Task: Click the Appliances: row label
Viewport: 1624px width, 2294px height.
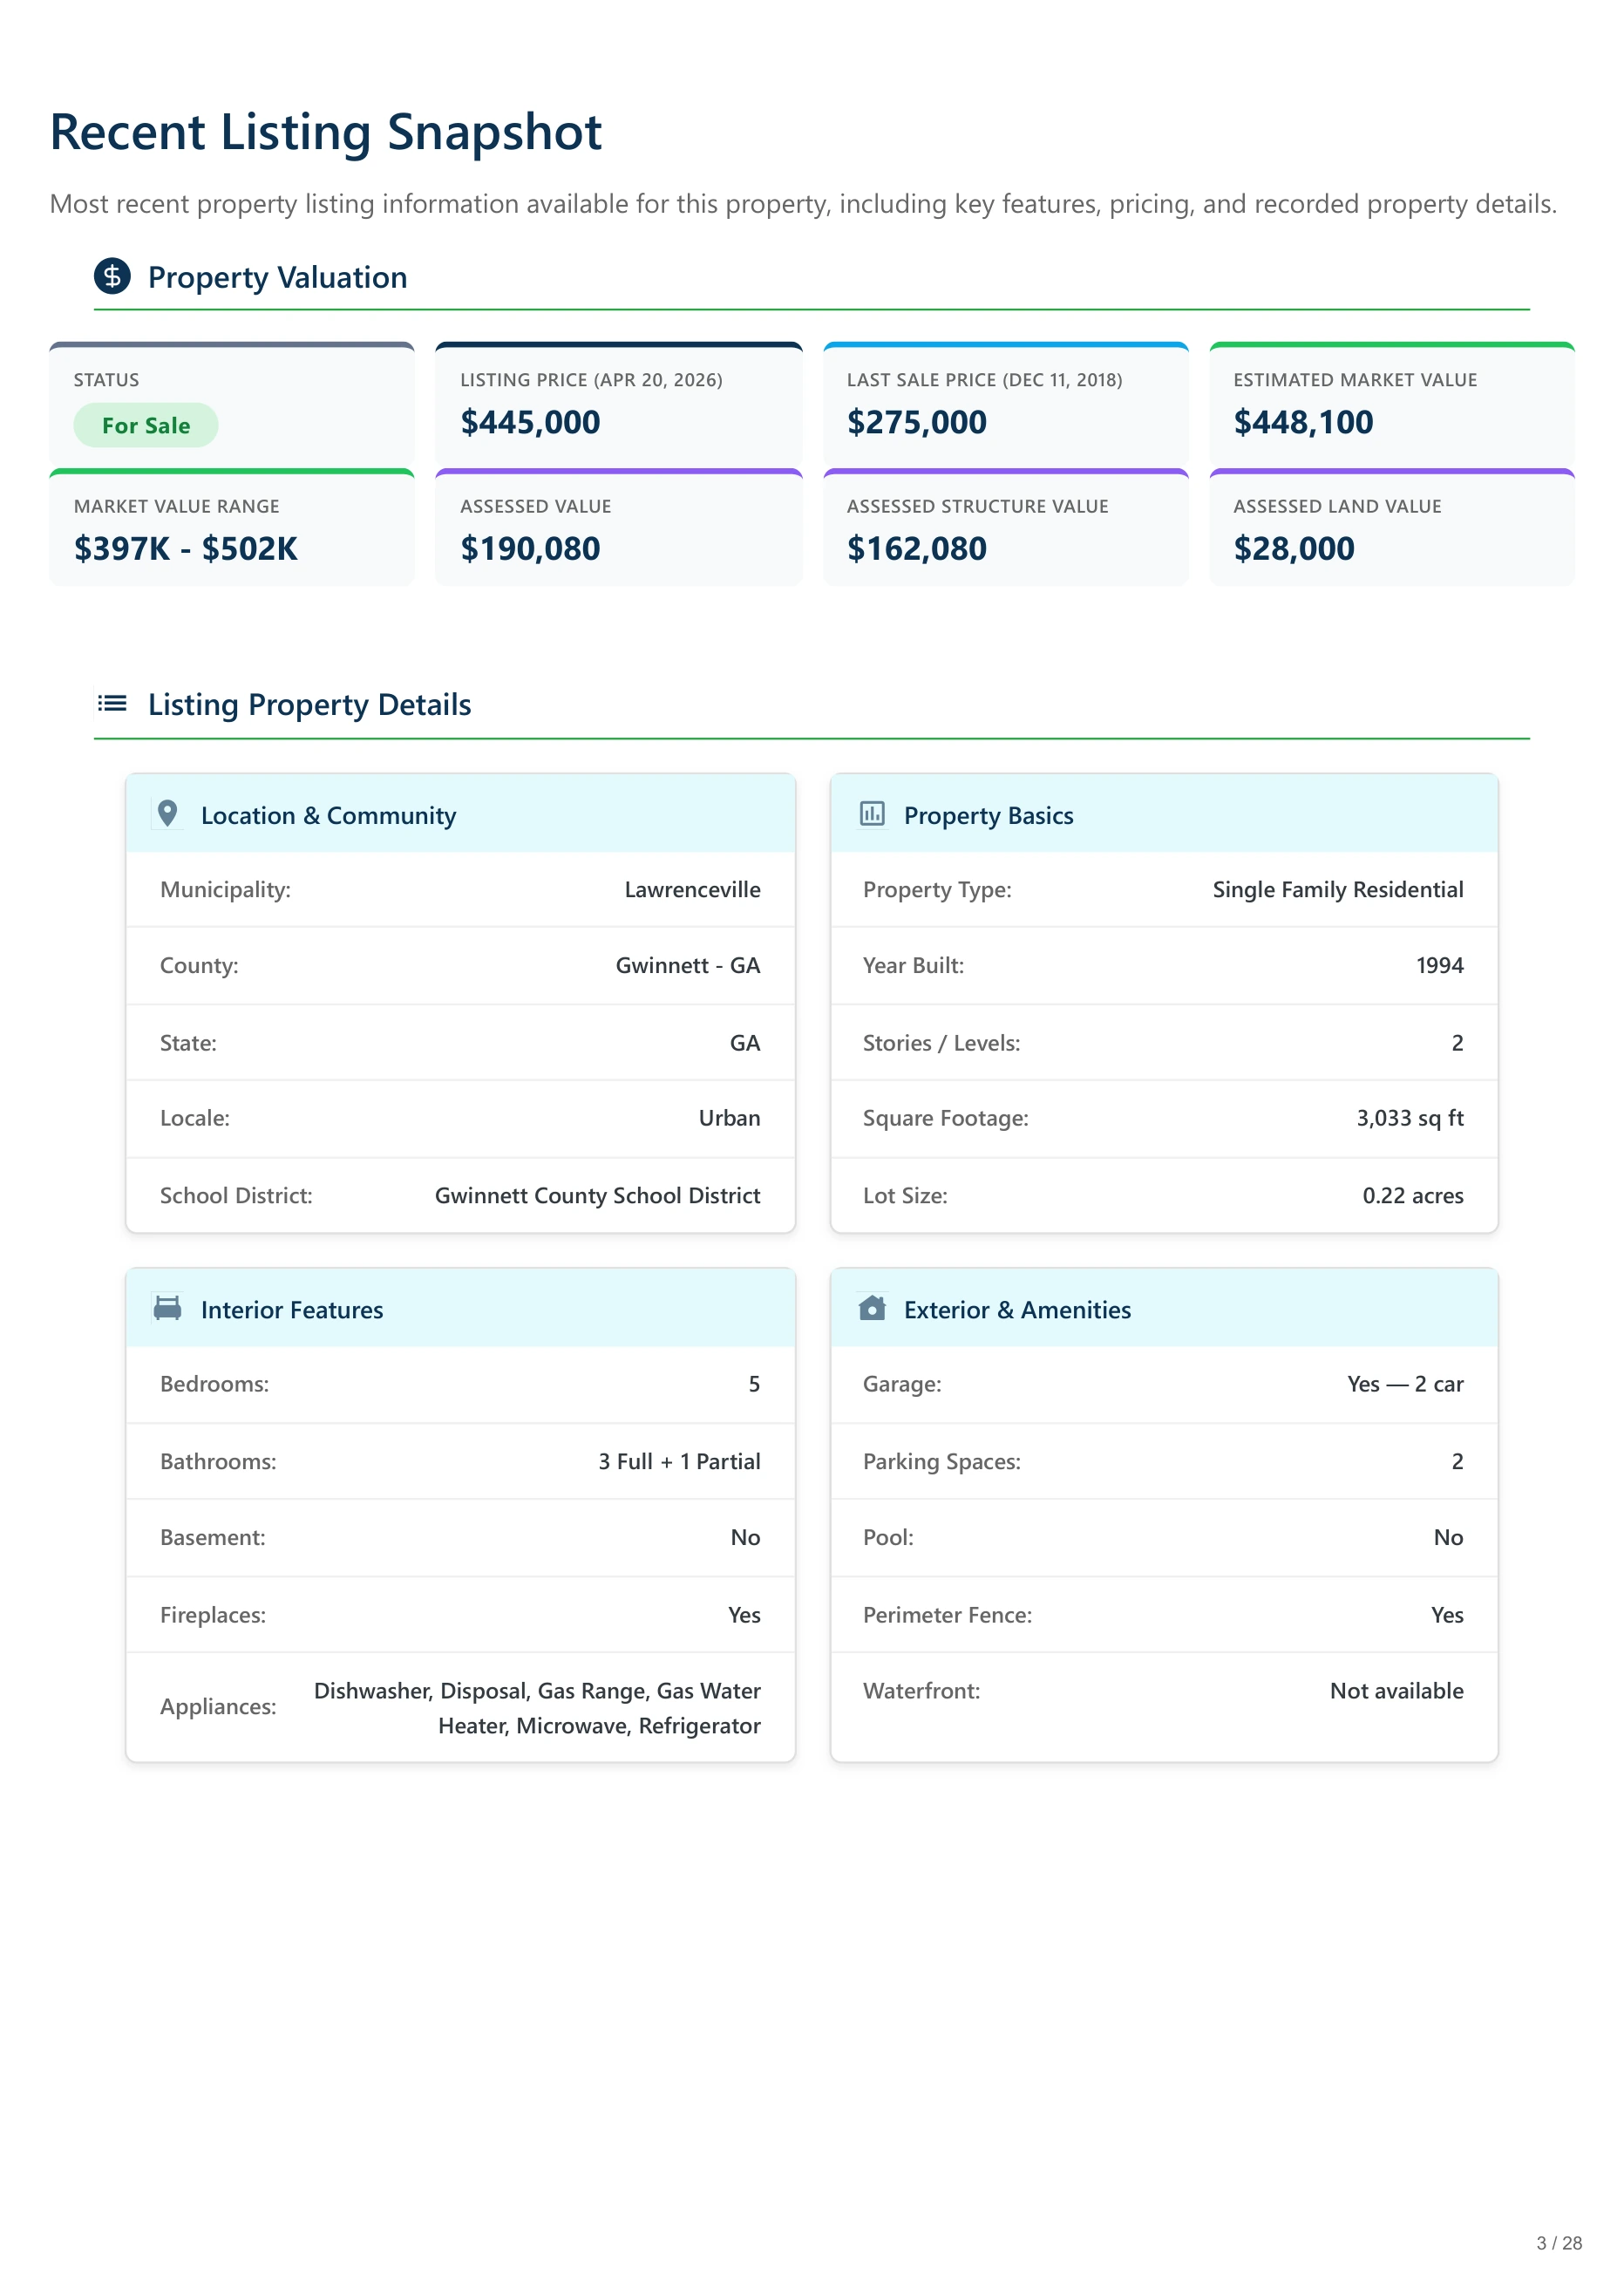Action: tap(218, 1706)
